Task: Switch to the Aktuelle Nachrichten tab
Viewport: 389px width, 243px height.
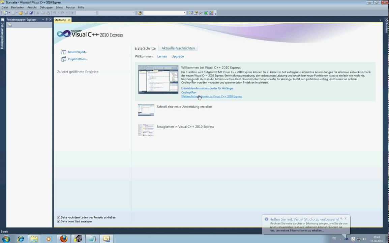Action: point(178,48)
